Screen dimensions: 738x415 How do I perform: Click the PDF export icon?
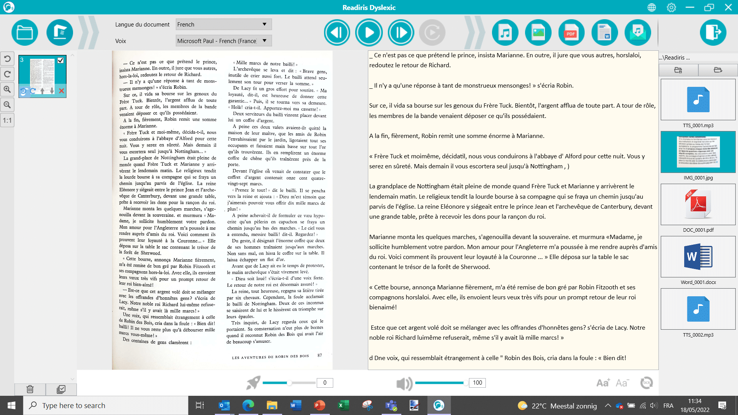pos(571,32)
